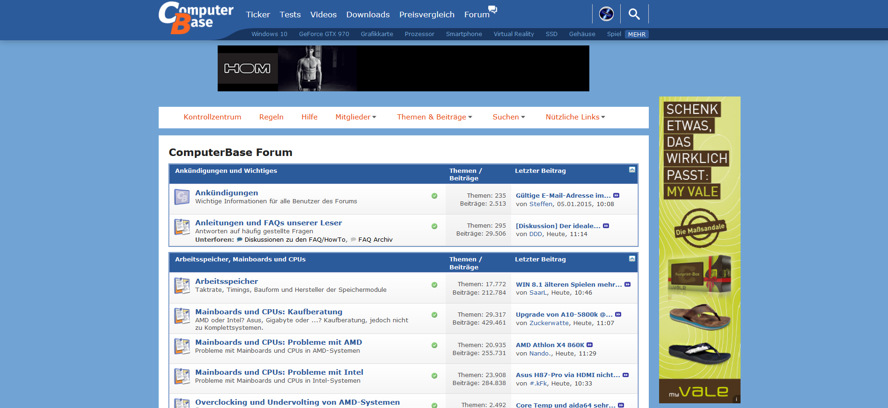Open last post AMD Athlon X4 860K
This screenshot has width=888, height=408.
tap(550, 345)
